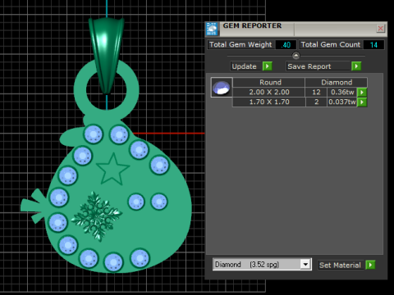This screenshot has width=394, height=295.
Task: Click the Diamond column header
Action: pyautogui.click(x=337, y=82)
